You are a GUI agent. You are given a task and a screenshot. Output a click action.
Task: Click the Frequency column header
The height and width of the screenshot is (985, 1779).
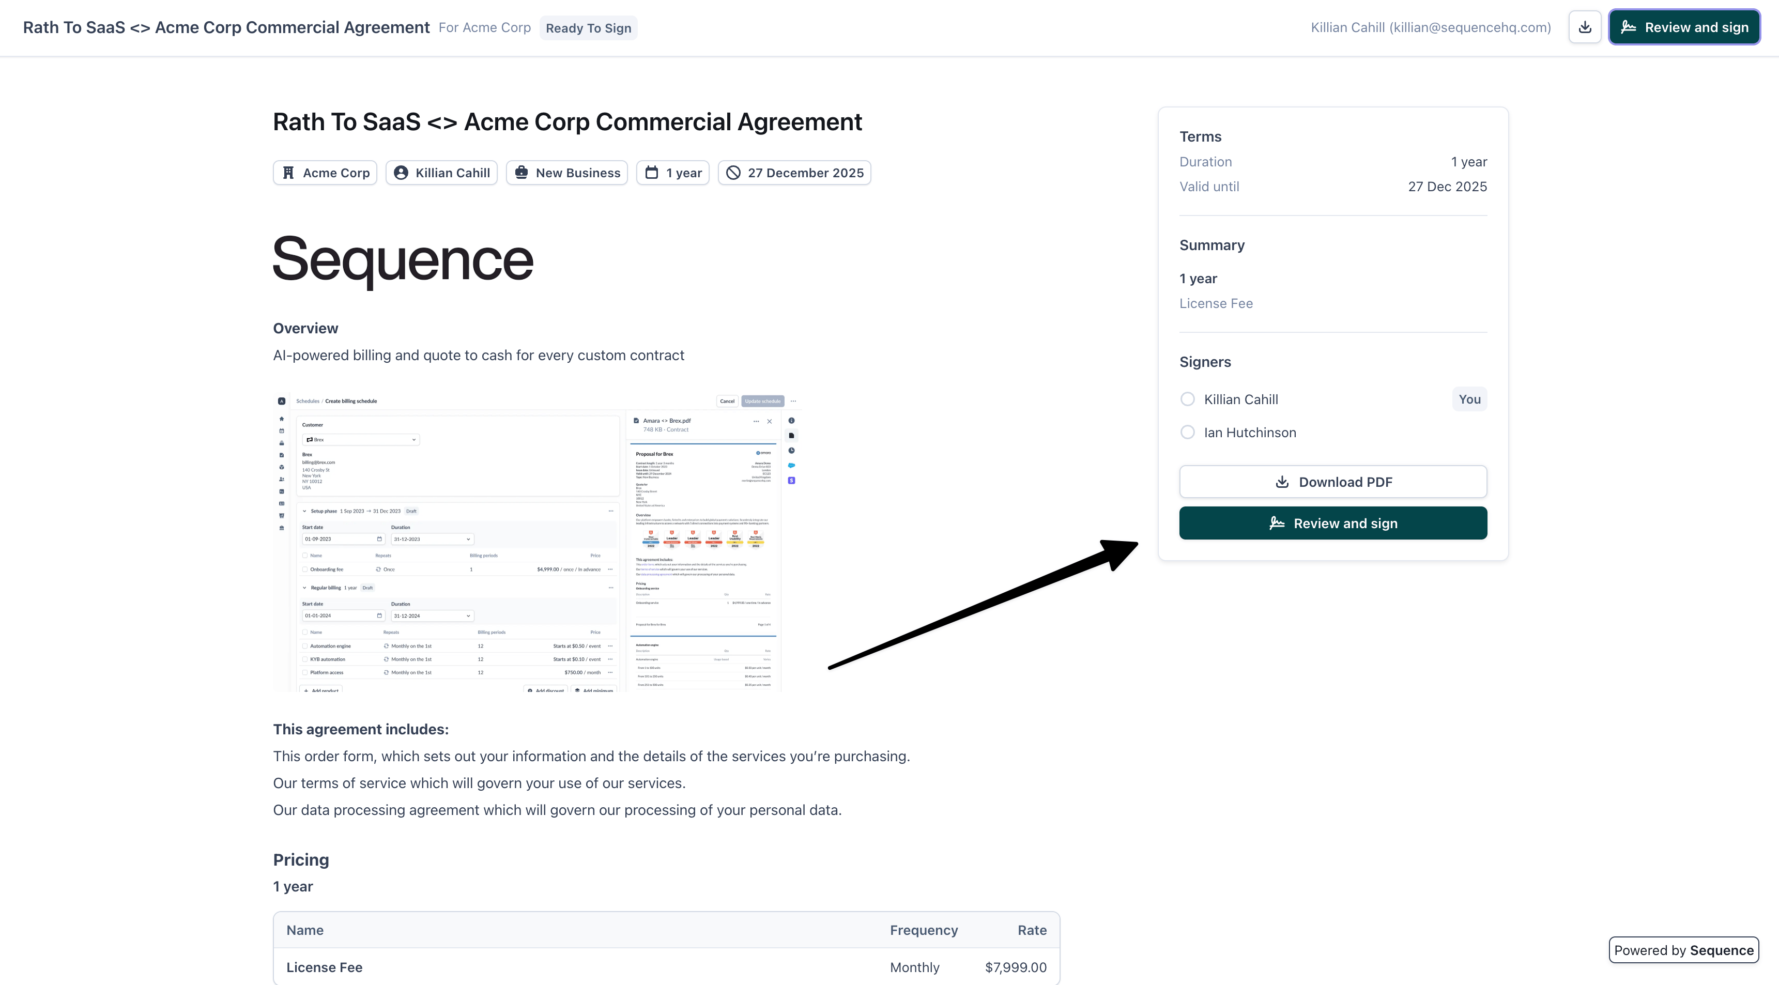923,930
